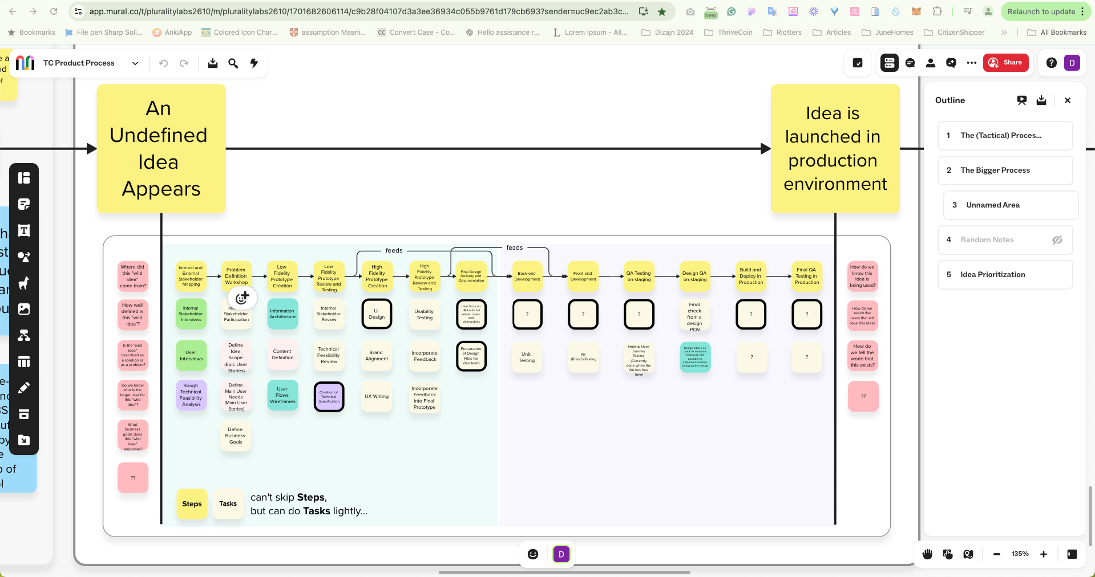The width and height of the screenshot is (1095, 577).
Task: Redo the last action
Action: [184, 63]
